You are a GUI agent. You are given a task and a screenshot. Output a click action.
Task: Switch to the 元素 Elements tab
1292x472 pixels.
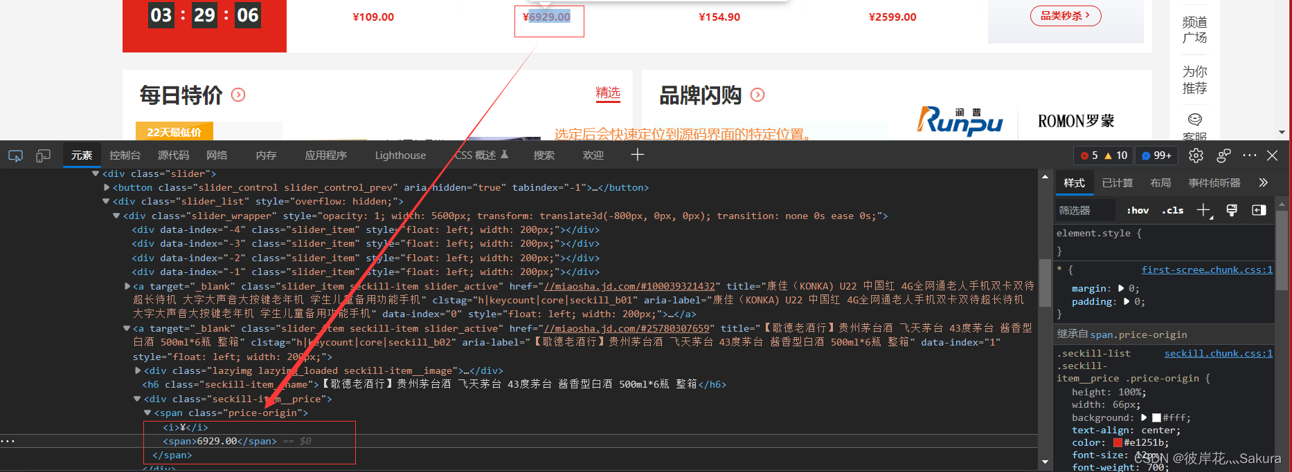(x=82, y=155)
